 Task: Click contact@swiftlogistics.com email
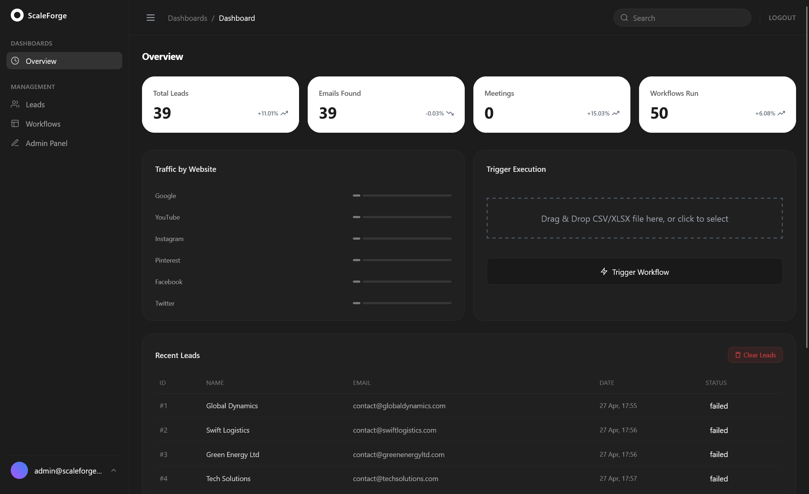tap(394, 430)
